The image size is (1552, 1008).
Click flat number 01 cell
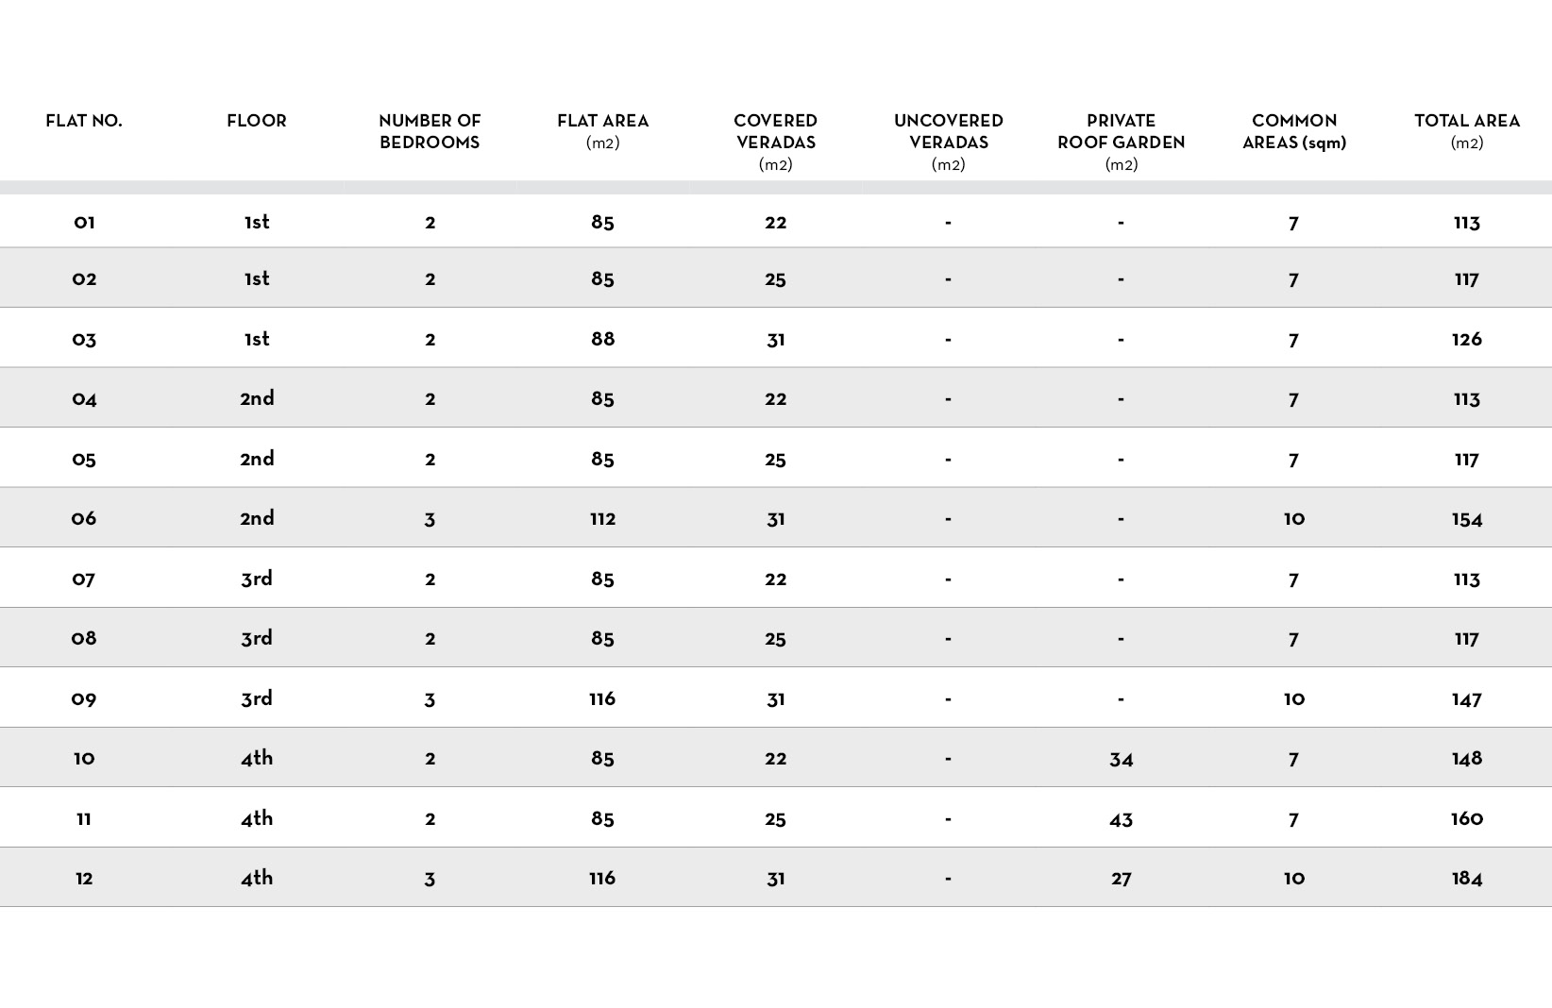84,223
